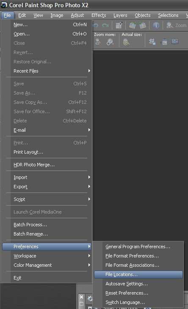
Task: Close the bottom palette with its X
Action: coord(81,297)
